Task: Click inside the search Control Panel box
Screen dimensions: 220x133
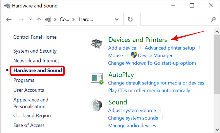Action: [x=175, y=19]
